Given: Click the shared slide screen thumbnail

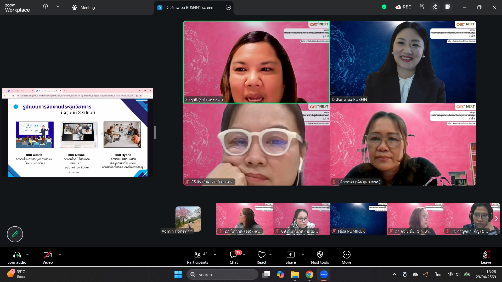Looking at the screenshot, I should point(78,133).
